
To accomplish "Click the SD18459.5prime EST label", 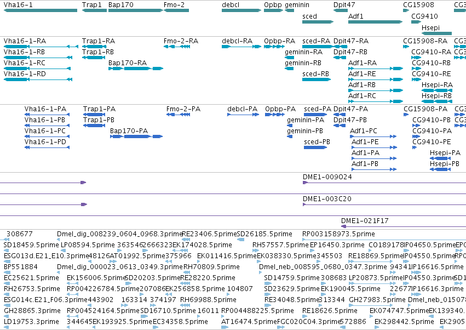I will 31,245.
